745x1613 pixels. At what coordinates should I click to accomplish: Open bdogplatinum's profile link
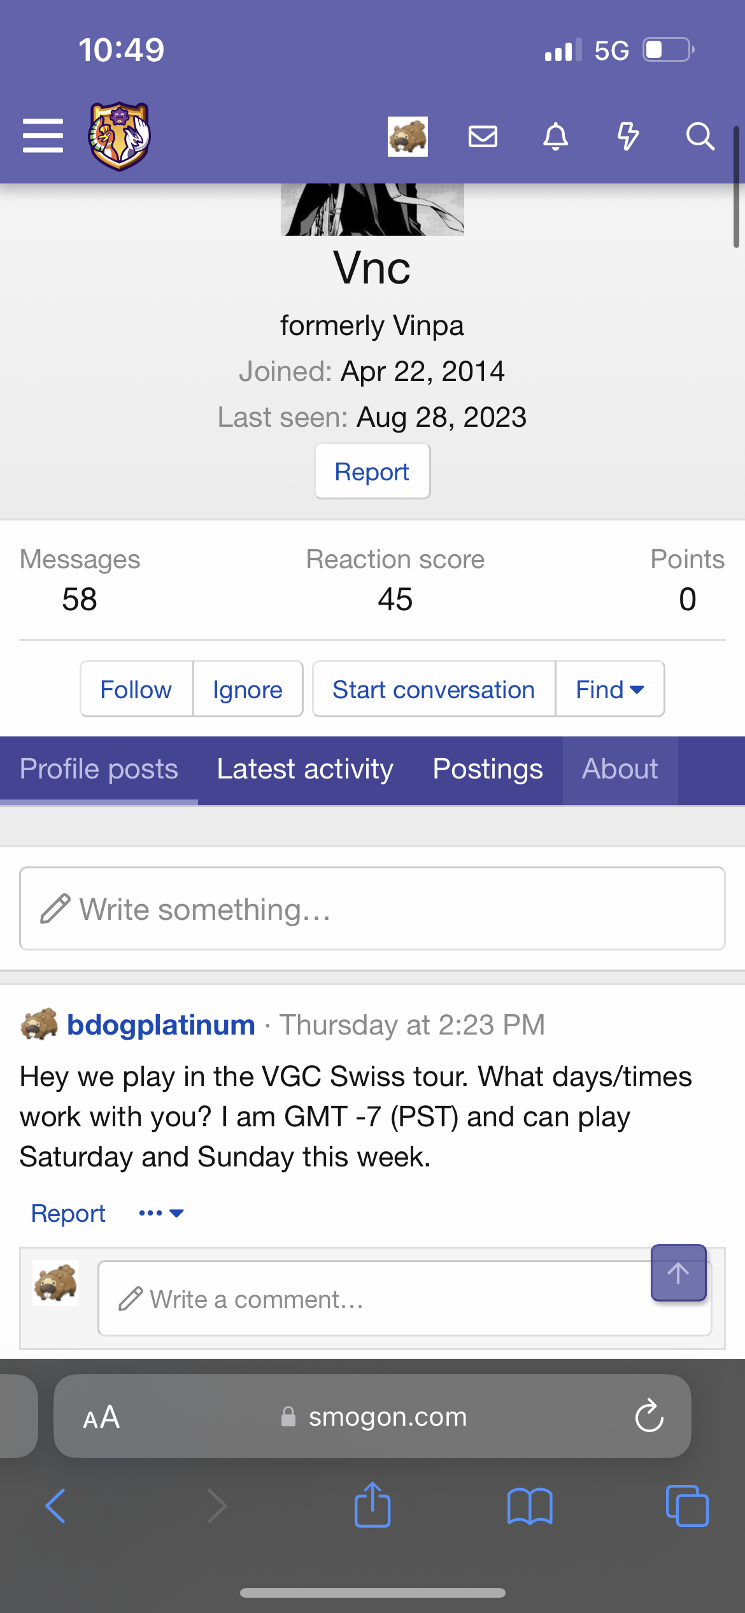[x=161, y=1025]
